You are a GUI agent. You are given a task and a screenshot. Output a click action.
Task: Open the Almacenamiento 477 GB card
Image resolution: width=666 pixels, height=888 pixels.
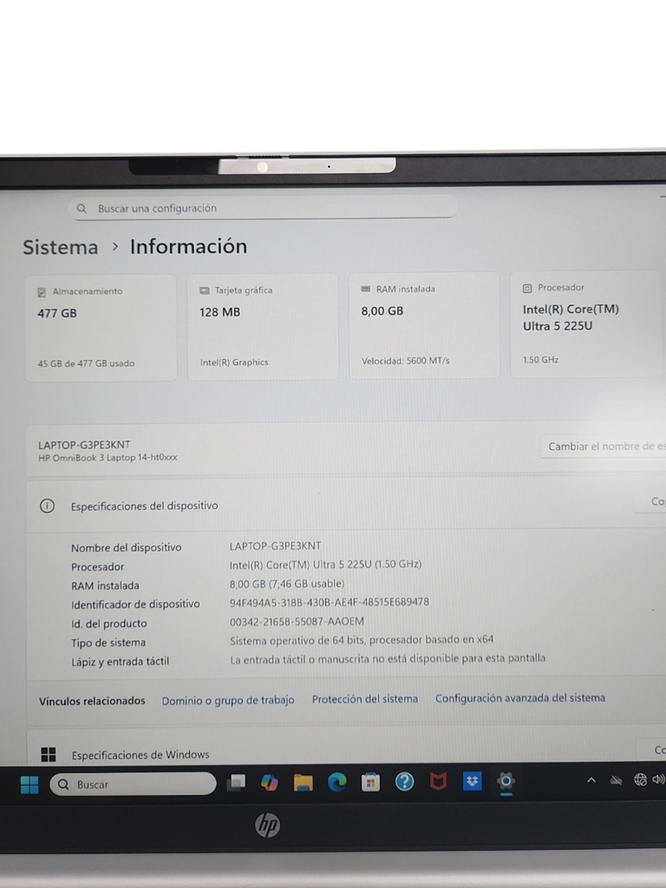tap(101, 327)
